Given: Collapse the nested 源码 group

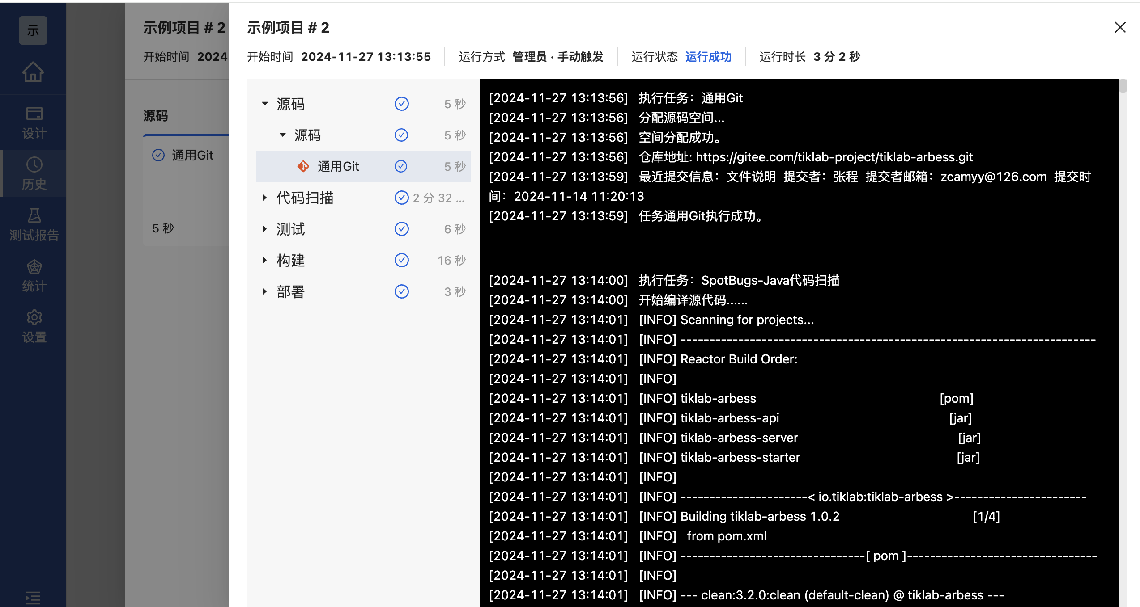Looking at the screenshot, I should click(x=283, y=135).
